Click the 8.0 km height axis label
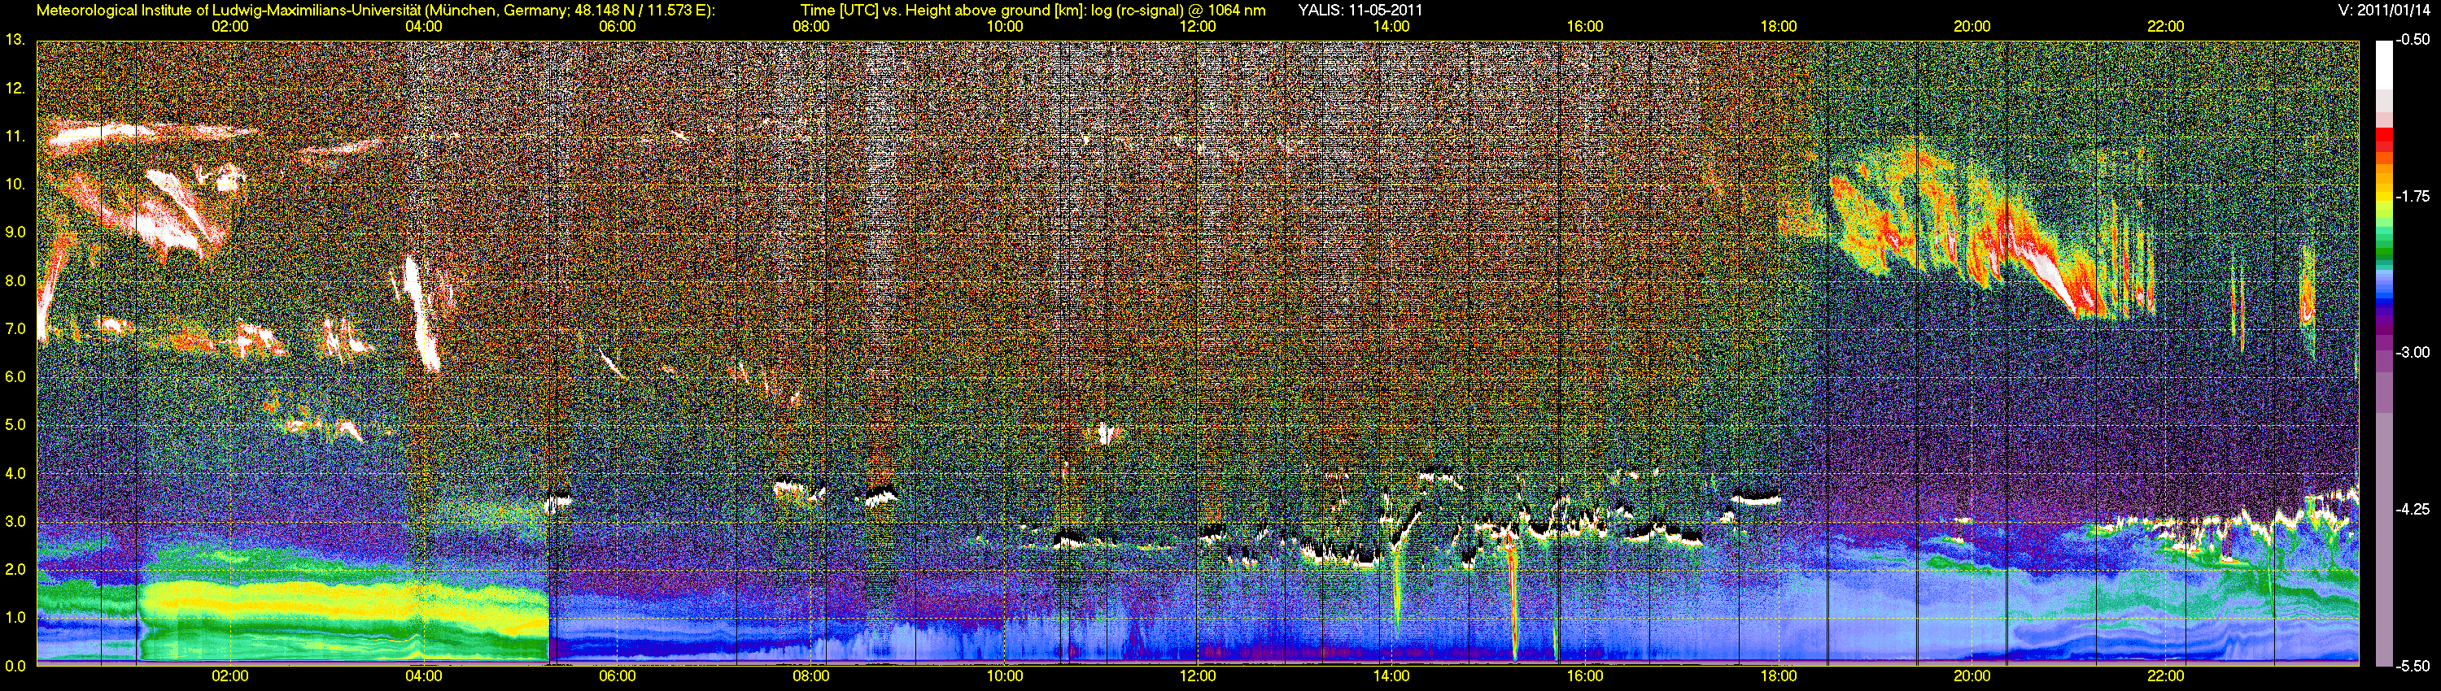 (x=15, y=281)
